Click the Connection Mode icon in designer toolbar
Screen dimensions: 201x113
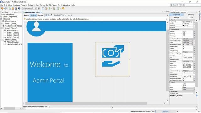[x=49, y=15]
